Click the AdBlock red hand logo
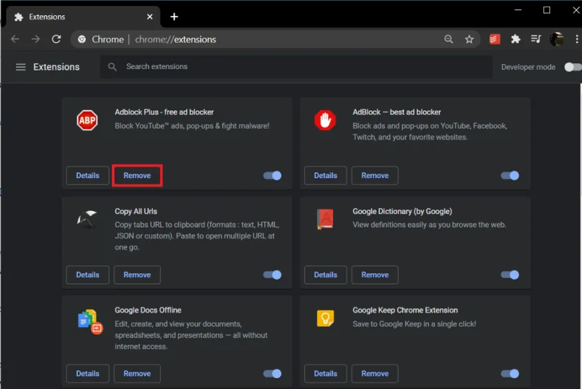582x389 pixels. tap(324, 120)
